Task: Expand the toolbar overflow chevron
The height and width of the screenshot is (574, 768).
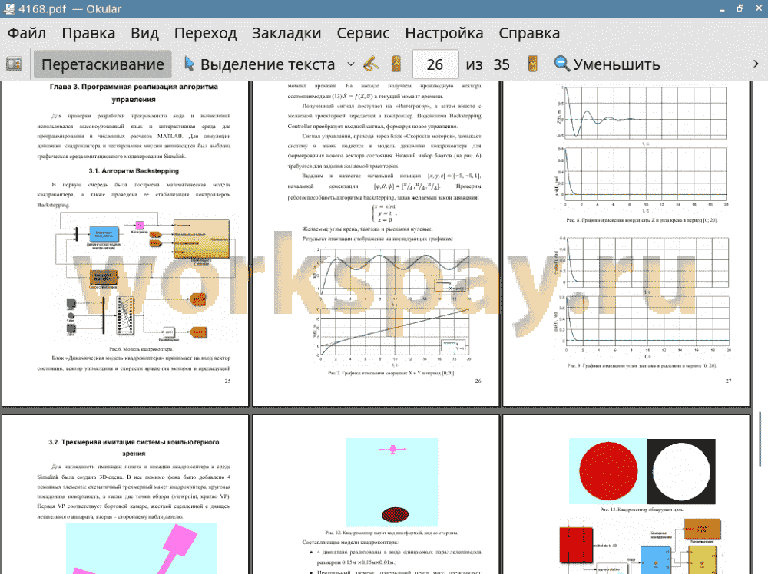Action: pos(755,64)
